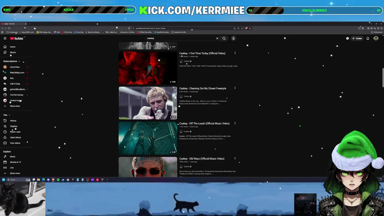Expand the You section chevron
Screen dimensions: 384x216
click(x=9, y=115)
